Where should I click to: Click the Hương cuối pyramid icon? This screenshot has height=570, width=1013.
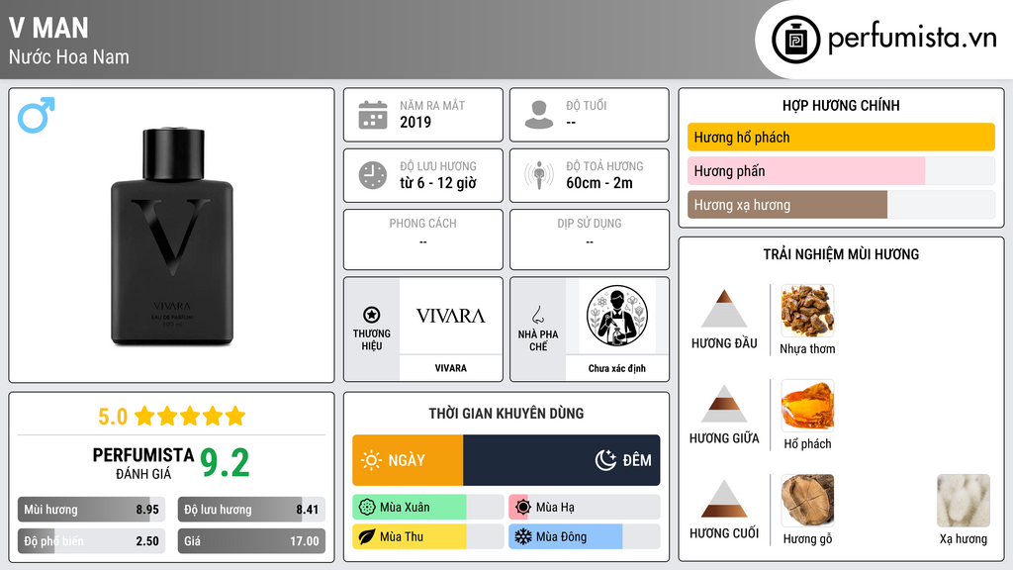(724, 499)
